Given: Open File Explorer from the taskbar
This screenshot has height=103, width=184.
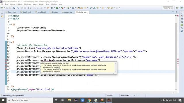Looking at the screenshot, I should [x=69, y=100].
